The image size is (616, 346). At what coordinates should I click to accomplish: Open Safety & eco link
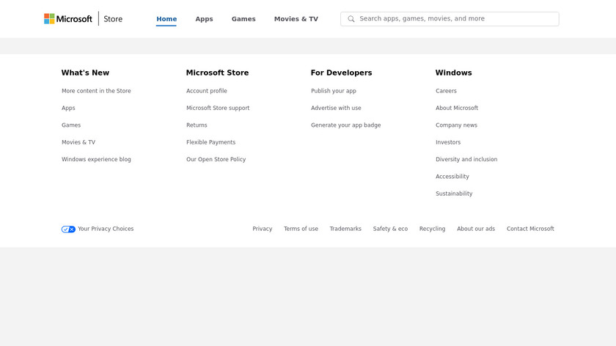click(390, 229)
